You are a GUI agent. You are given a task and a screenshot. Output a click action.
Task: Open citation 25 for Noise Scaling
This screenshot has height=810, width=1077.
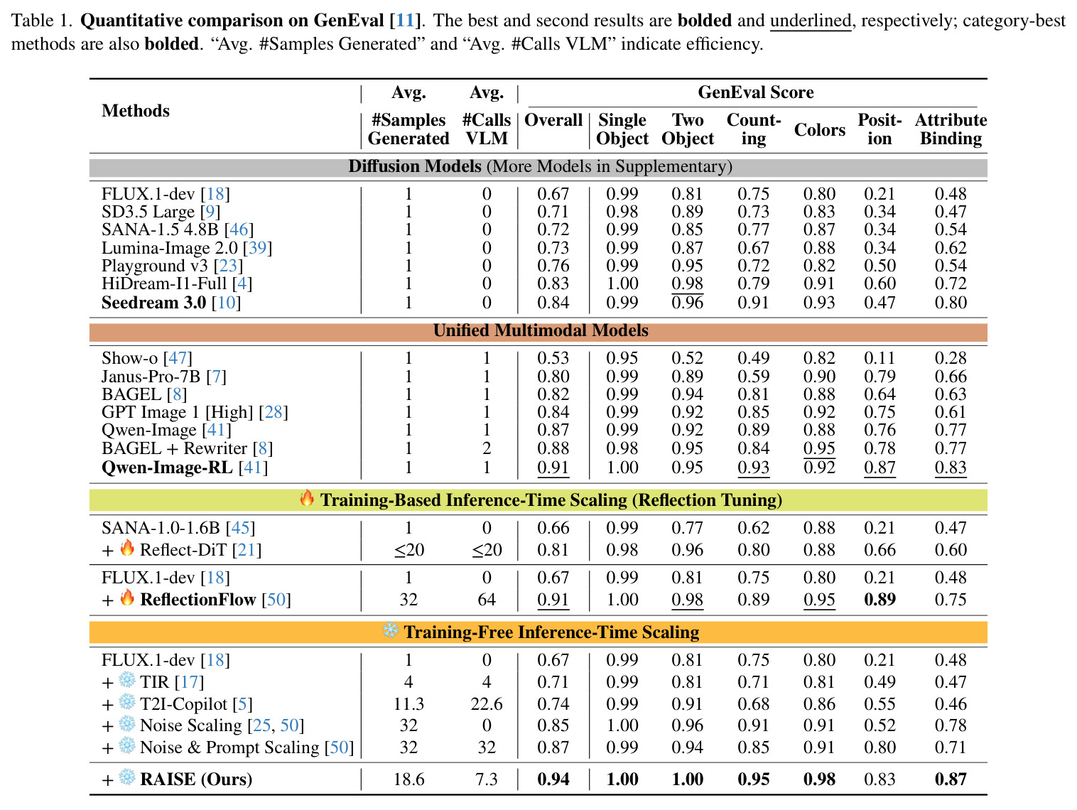pos(262,725)
